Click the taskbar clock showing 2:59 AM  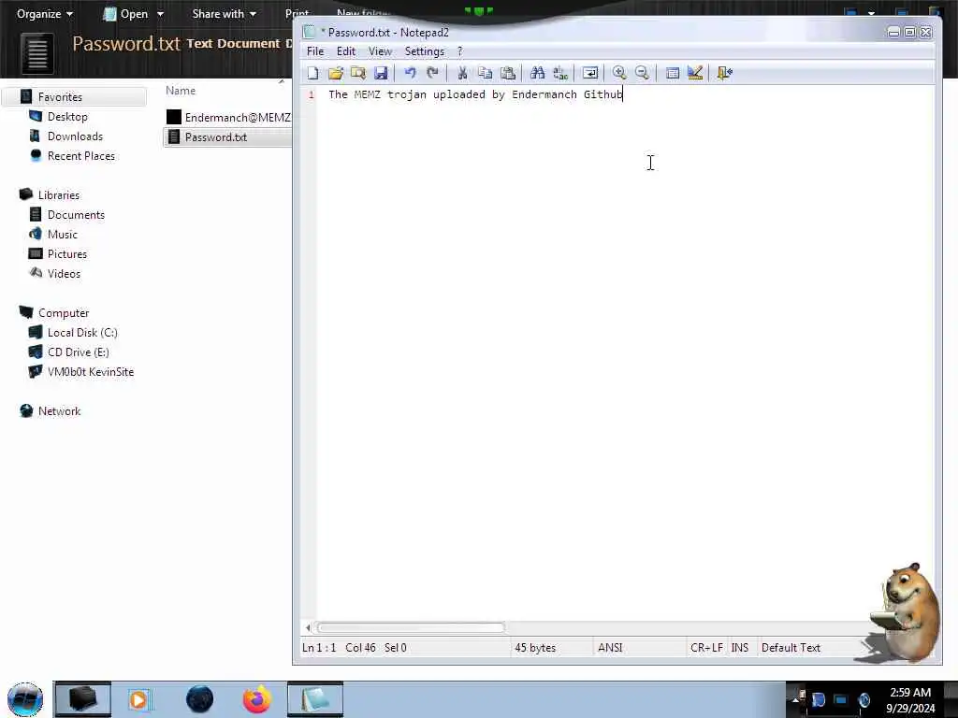pos(910,700)
